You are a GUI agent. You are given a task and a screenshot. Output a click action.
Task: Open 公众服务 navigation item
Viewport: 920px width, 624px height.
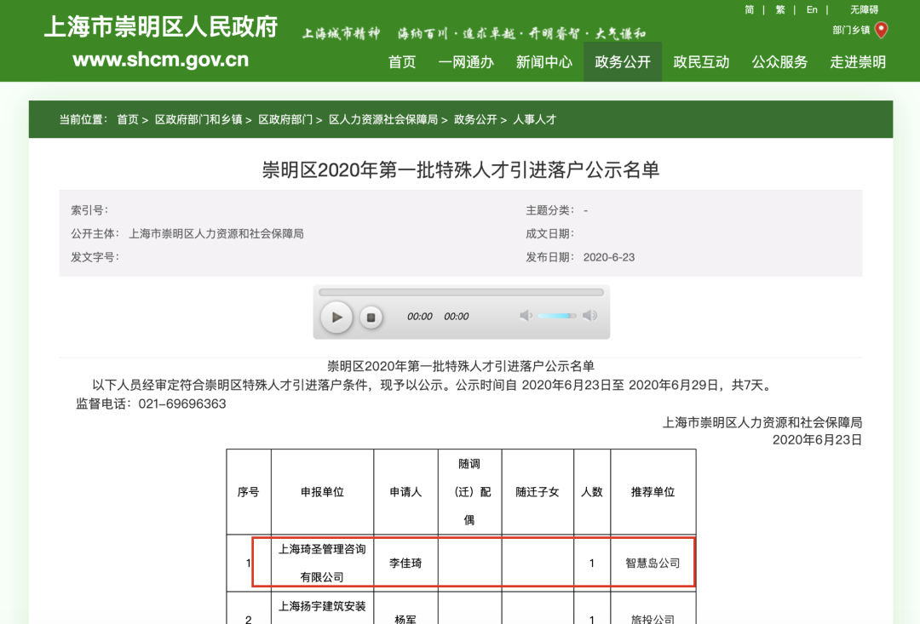(779, 62)
